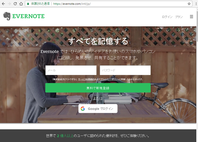Open the サービス利用規約 link

[86, 79]
